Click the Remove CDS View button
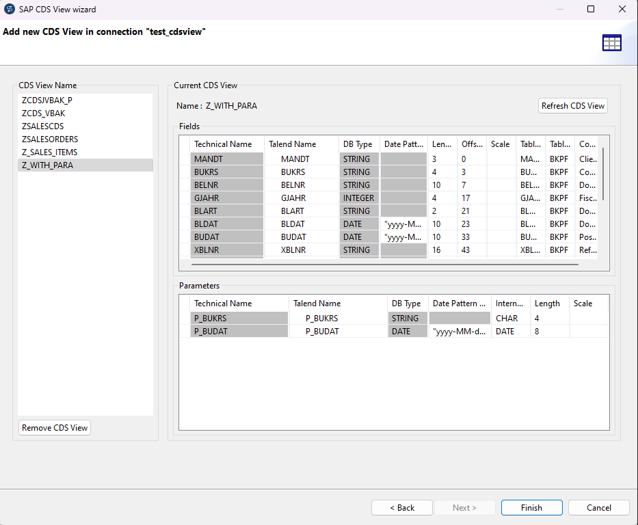The width and height of the screenshot is (638, 525). pyautogui.click(x=54, y=427)
